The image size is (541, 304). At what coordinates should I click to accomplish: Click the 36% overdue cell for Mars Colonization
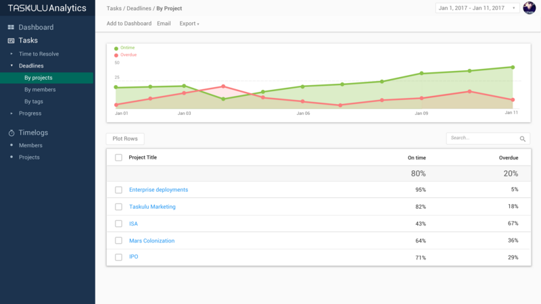(x=513, y=240)
